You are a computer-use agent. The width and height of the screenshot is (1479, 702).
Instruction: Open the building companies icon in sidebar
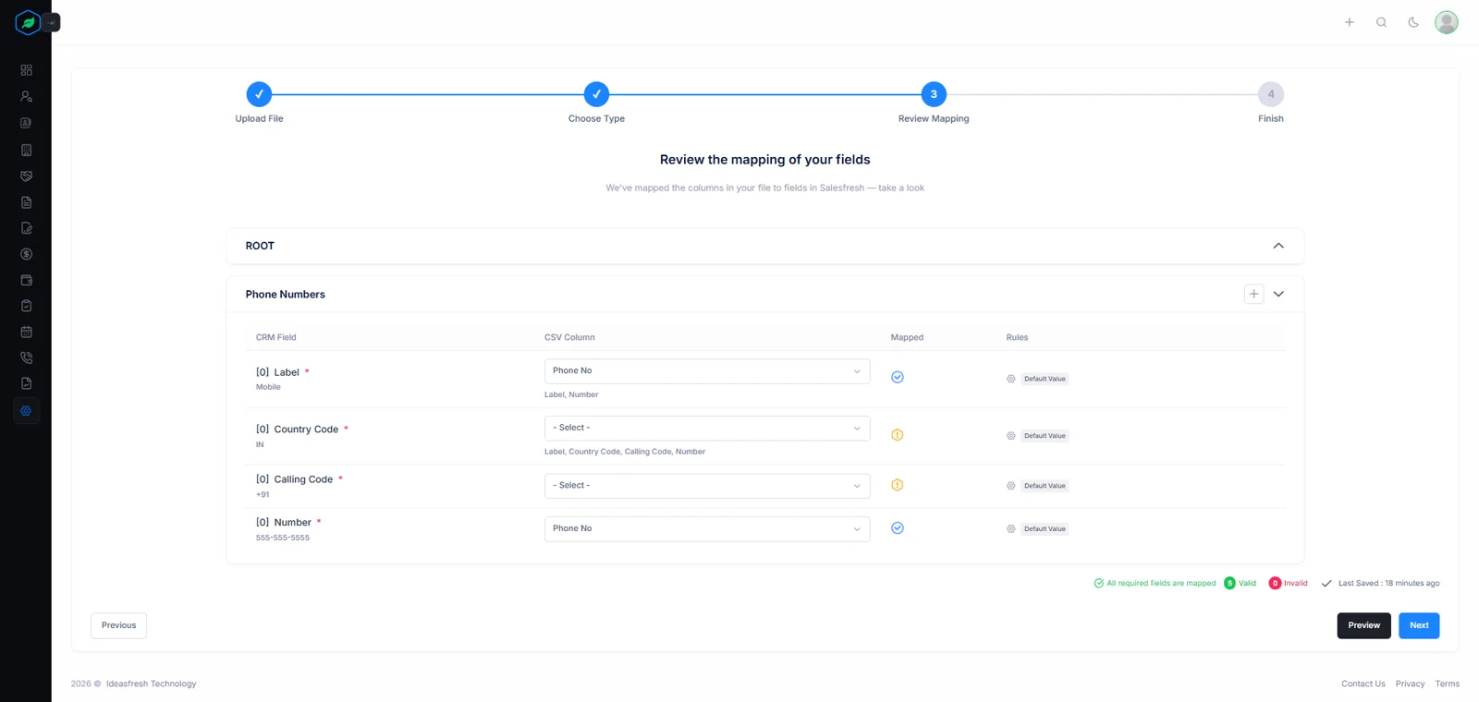26,150
